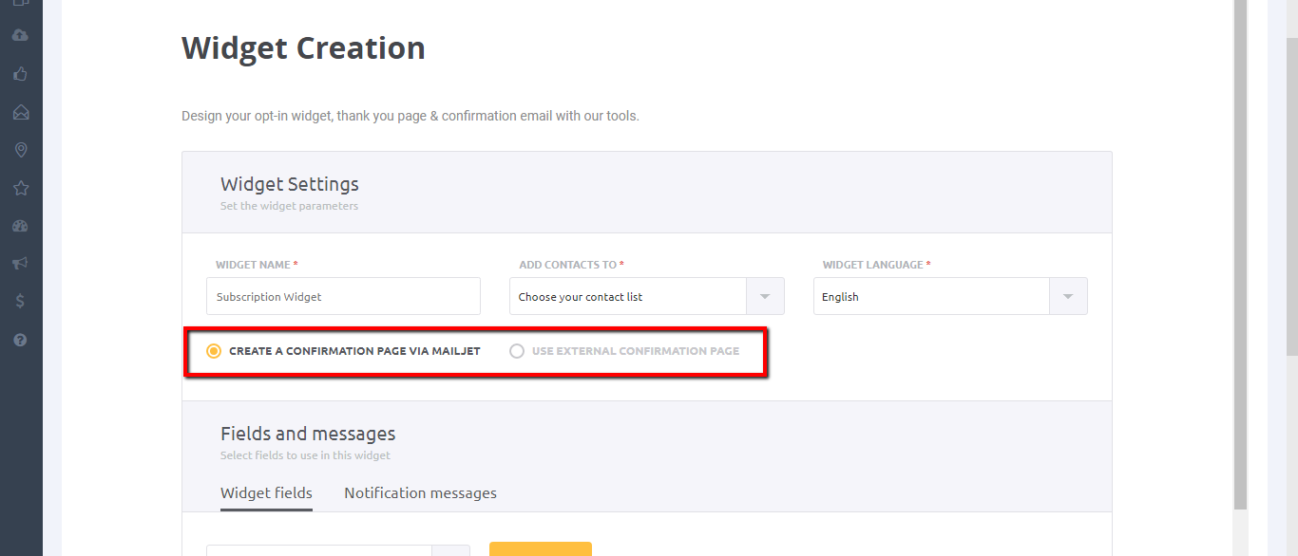Switch to the Widget fields tab
Image resolution: width=1298 pixels, height=556 pixels.
pos(266,493)
